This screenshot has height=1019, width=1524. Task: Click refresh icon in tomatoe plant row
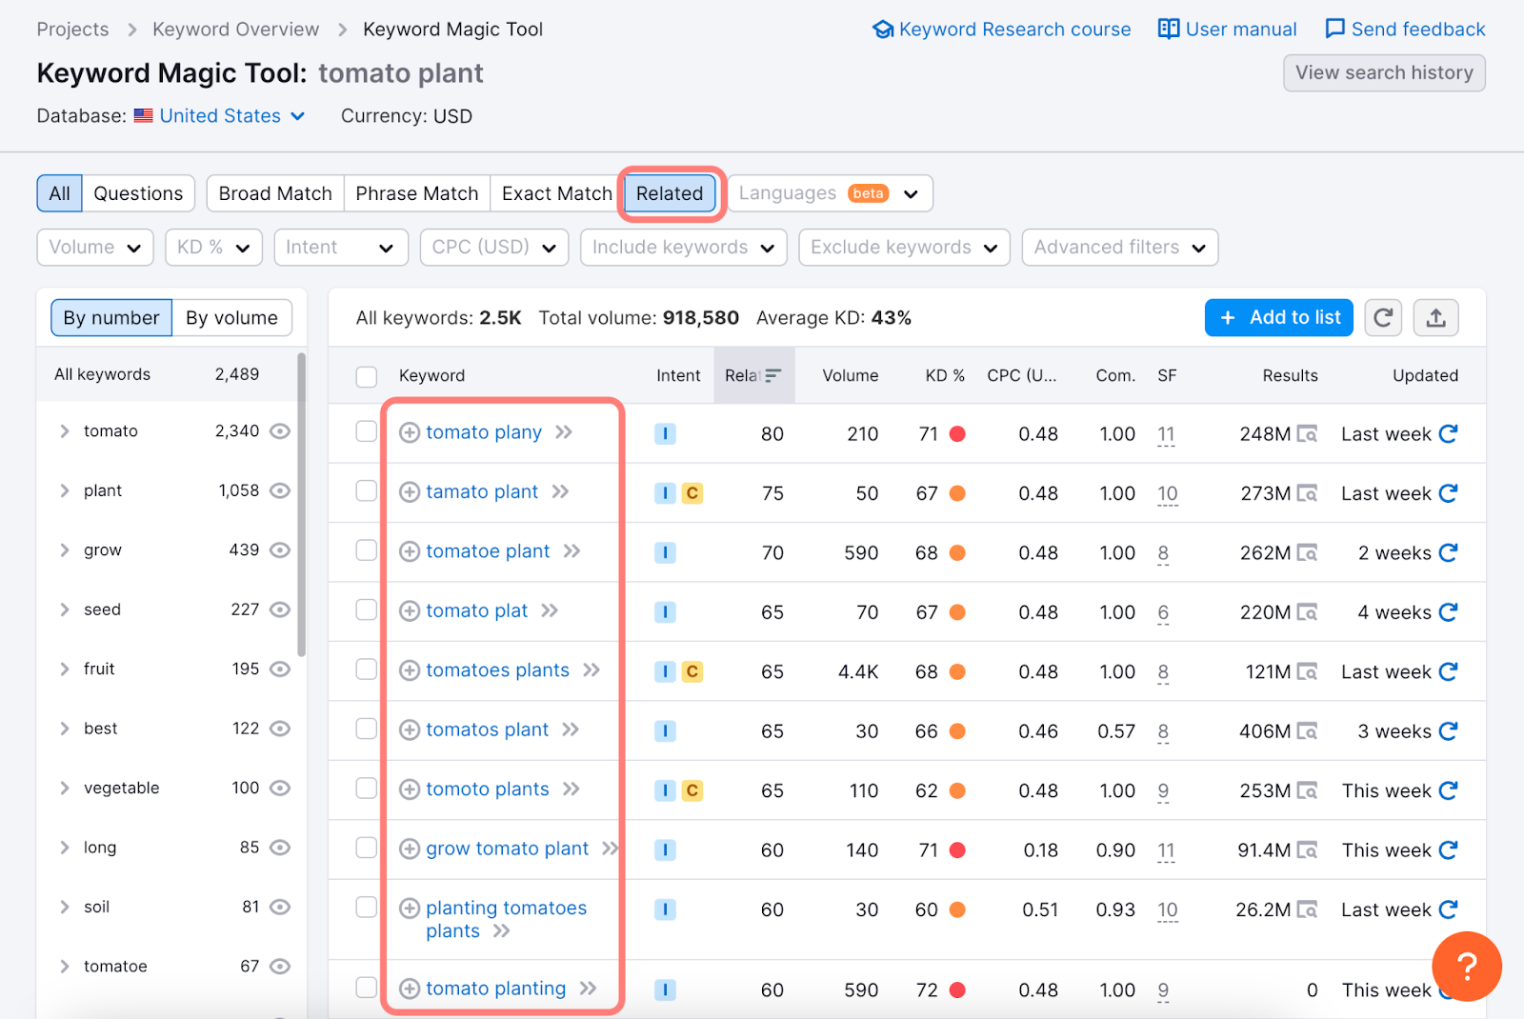click(1448, 552)
